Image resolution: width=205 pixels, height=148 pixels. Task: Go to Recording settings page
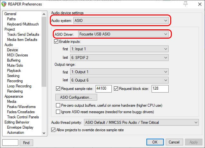pyautogui.click(x=15, y=81)
